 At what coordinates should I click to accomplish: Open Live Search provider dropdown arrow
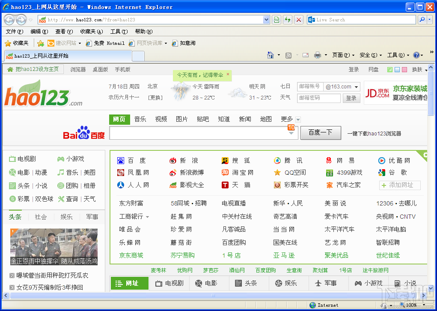click(430, 20)
